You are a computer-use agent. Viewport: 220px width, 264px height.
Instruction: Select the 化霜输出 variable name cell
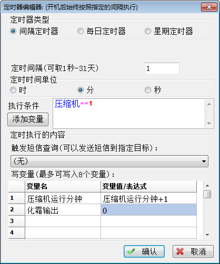(63, 210)
